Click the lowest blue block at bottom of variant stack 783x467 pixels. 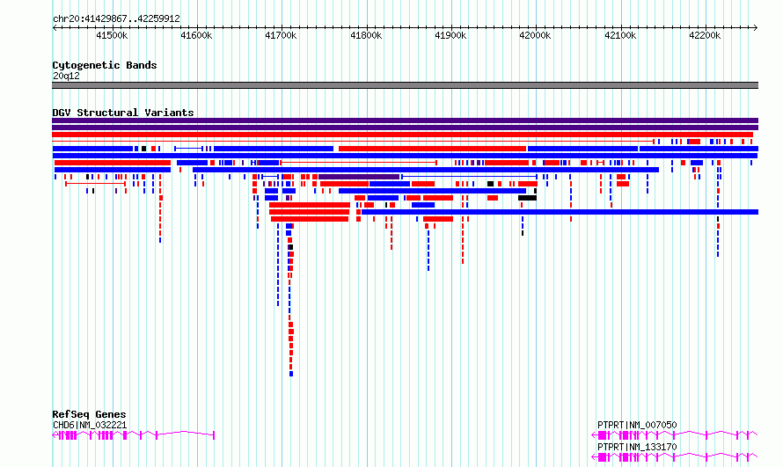point(291,374)
